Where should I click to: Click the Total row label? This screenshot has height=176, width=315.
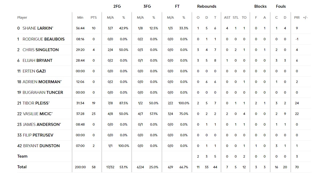[22, 167]
